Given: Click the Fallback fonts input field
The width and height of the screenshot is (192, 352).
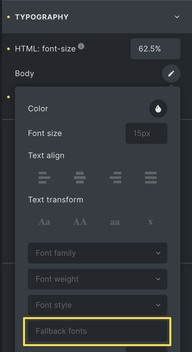Looking at the screenshot, I should [x=98, y=331].
